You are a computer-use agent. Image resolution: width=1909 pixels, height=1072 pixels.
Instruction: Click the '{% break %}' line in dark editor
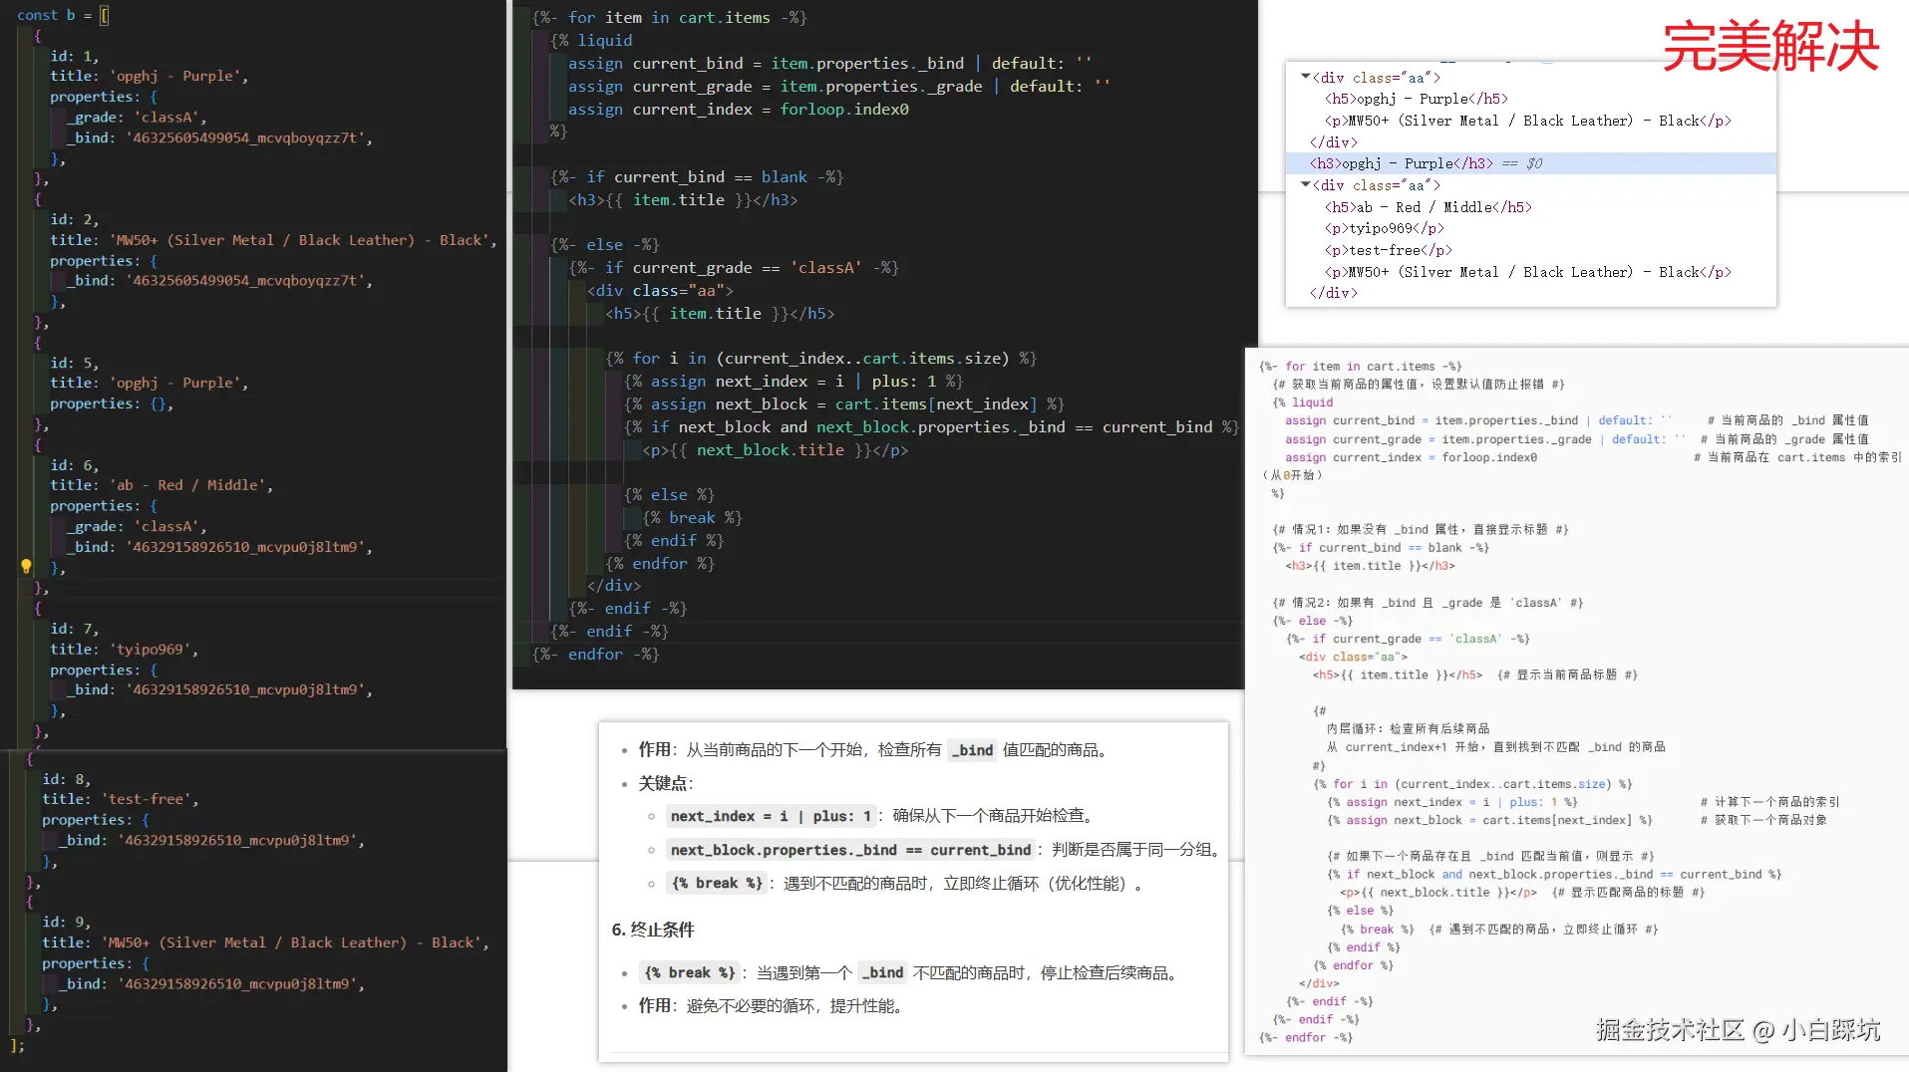click(x=693, y=517)
